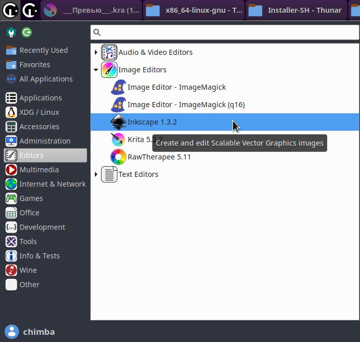Switch to Installer-SH - Thunar window
The height and width of the screenshot is (342, 360).
(296, 10)
